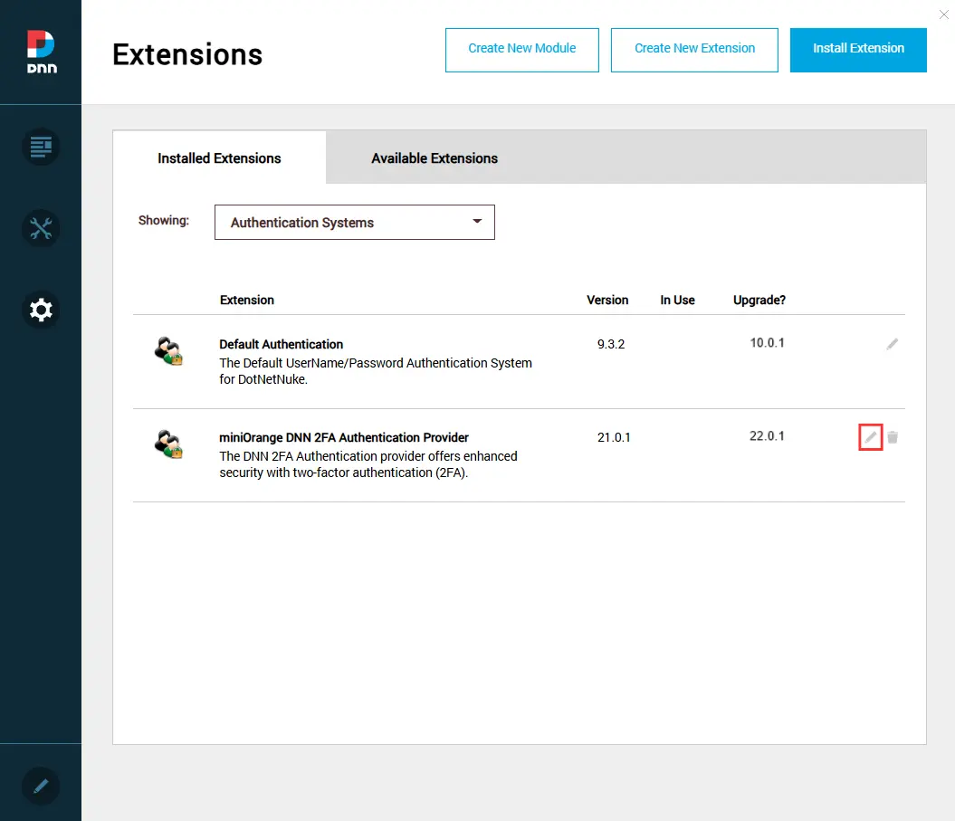Click the Default Authentication extension icon
955x821 pixels.
(168, 351)
